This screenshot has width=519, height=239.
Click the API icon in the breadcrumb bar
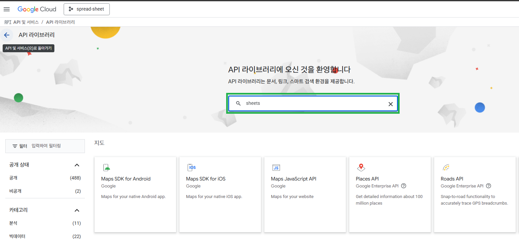[x=8, y=22]
